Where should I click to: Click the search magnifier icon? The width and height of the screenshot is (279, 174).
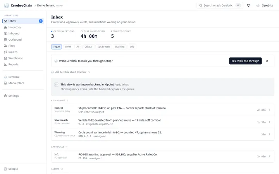tap(201, 5)
